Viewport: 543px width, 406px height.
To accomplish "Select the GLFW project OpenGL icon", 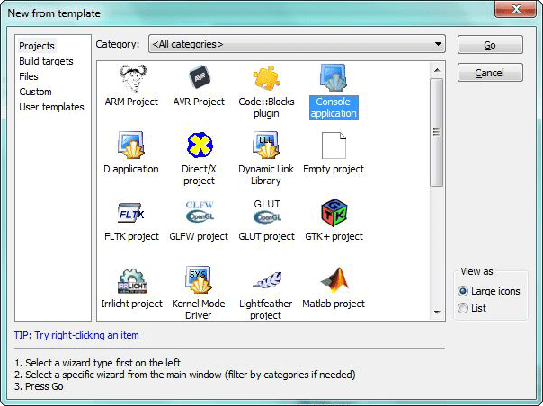I will (200, 212).
